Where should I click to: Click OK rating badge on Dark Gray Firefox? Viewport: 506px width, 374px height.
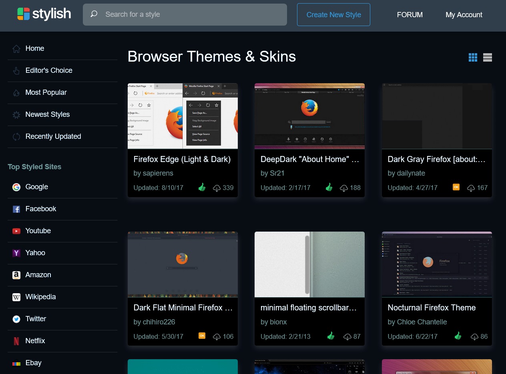click(x=456, y=187)
